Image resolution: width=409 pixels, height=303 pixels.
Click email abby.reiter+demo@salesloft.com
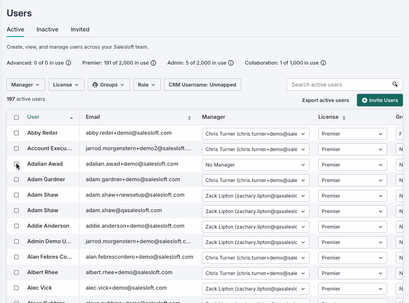tap(129, 133)
